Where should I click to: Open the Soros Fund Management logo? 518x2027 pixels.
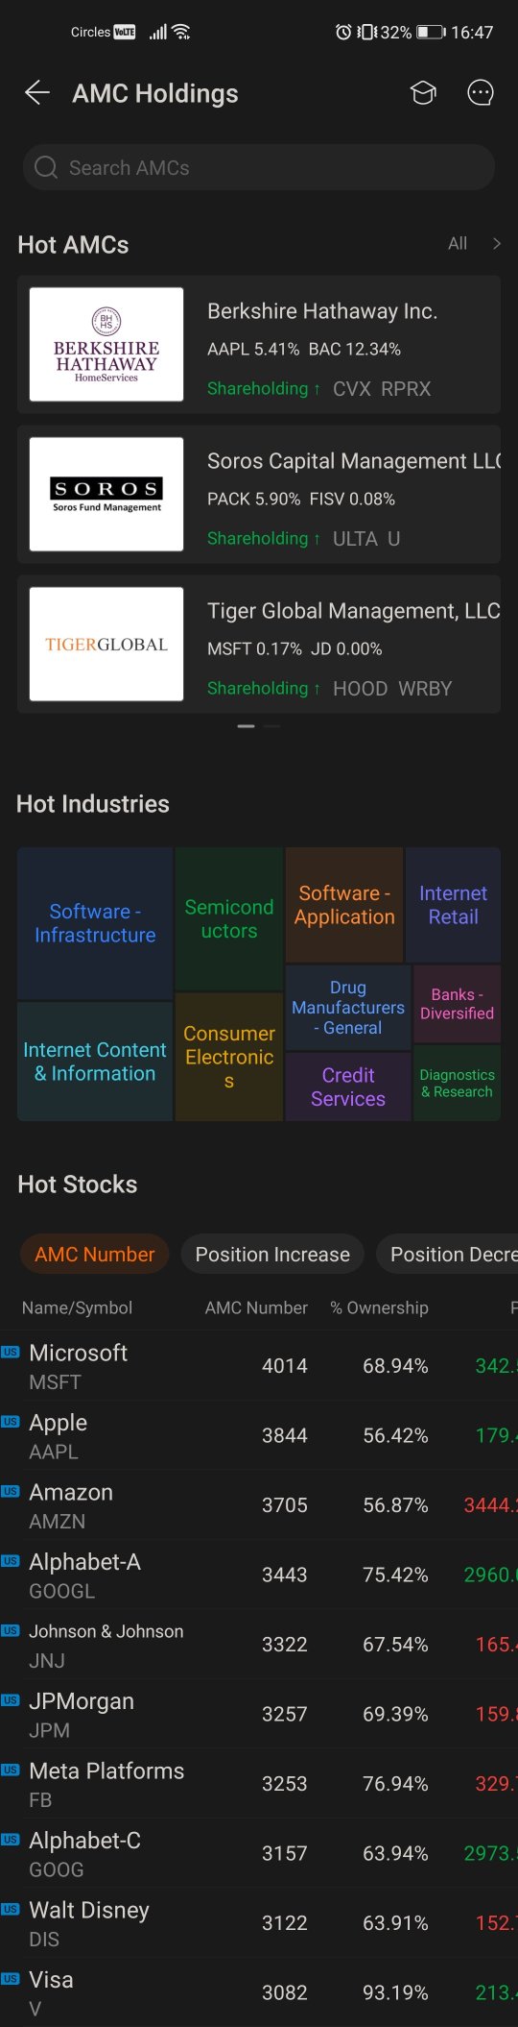point(106,494)
